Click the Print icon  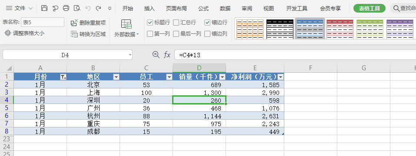pos(66,8)
